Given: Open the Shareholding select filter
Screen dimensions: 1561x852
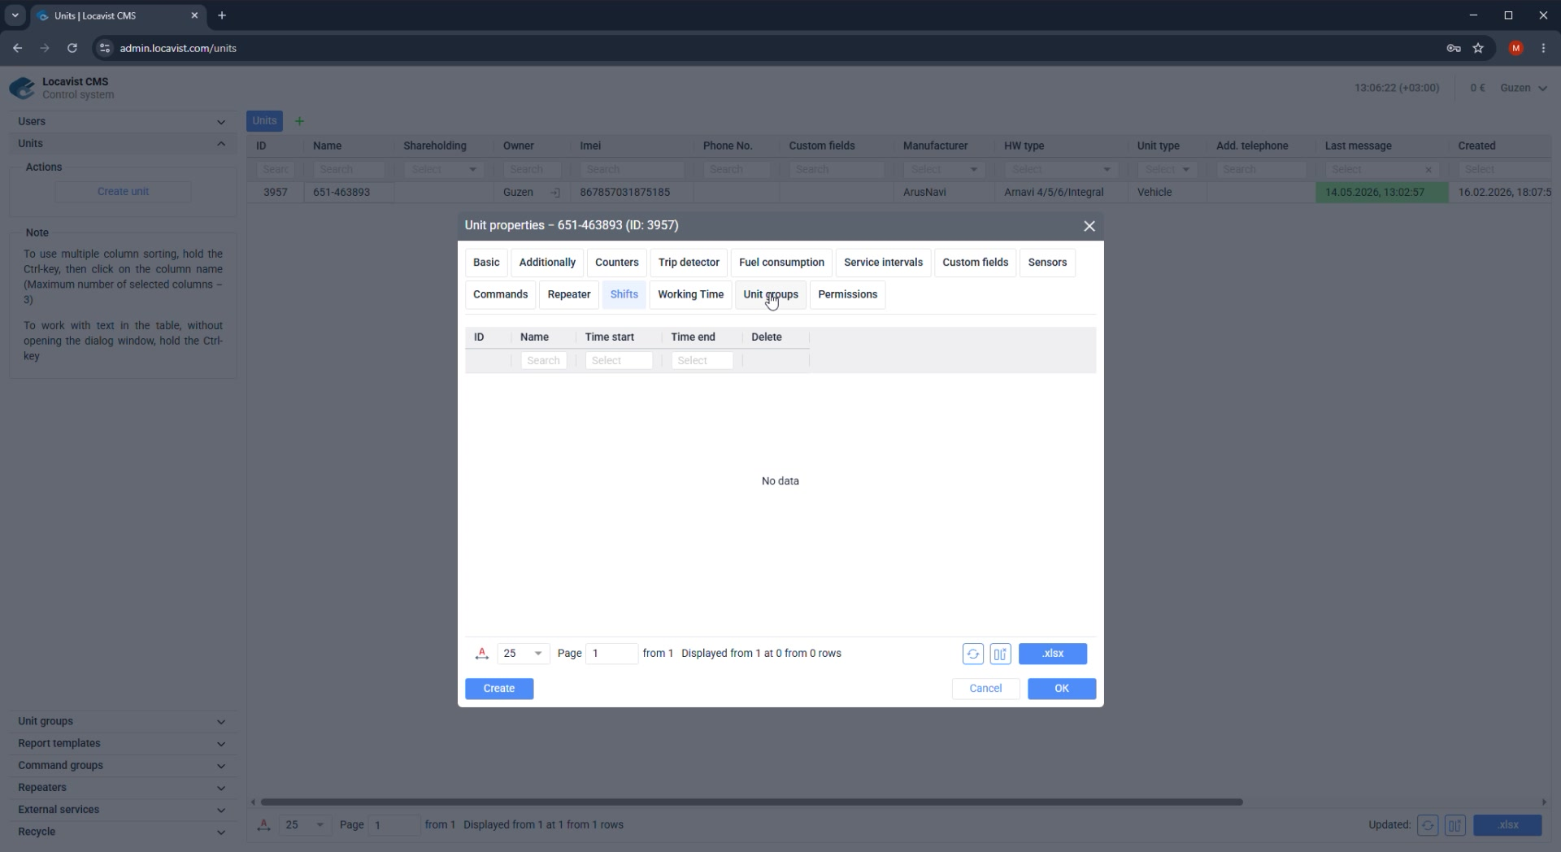Looking at the screenshot, I should (x=444, y=170).
